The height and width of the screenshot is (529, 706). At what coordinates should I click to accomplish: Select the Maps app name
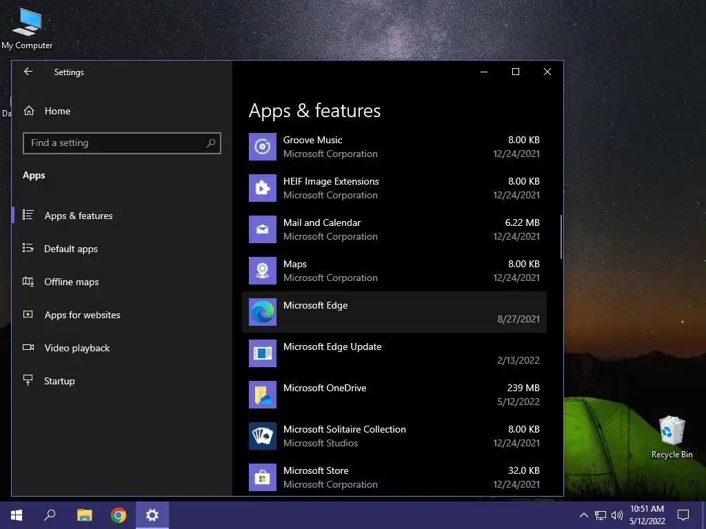tap(295, 264)
